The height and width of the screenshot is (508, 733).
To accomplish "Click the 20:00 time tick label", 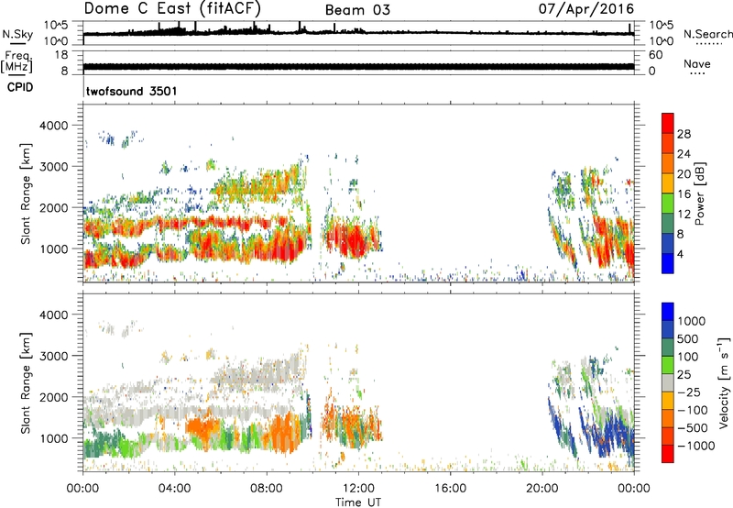I will [x=542, y=489].
